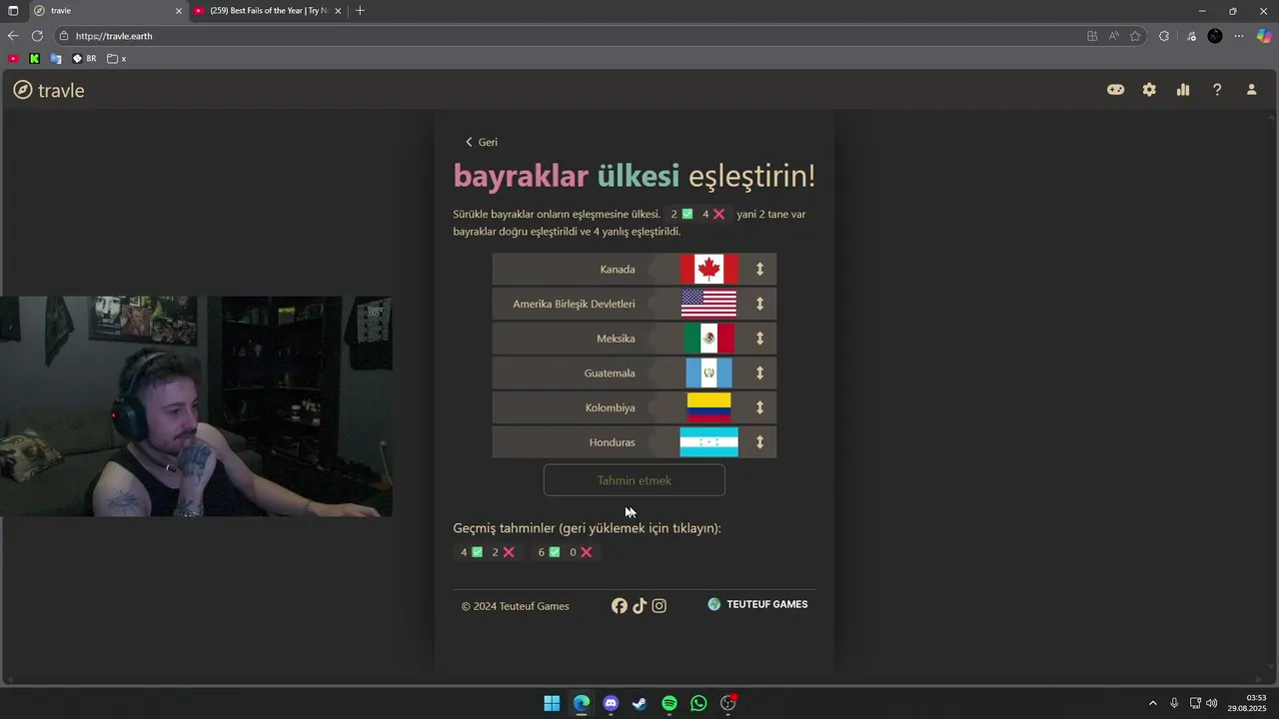Go back with the Geri link
1279x719 pixels.
[482, 142]
